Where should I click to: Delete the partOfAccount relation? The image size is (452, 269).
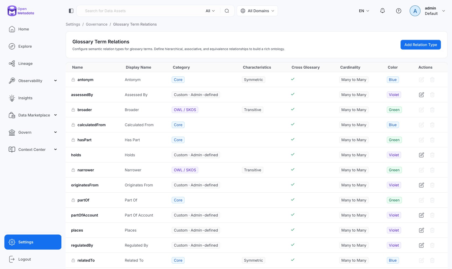click(x=432, y=215)
